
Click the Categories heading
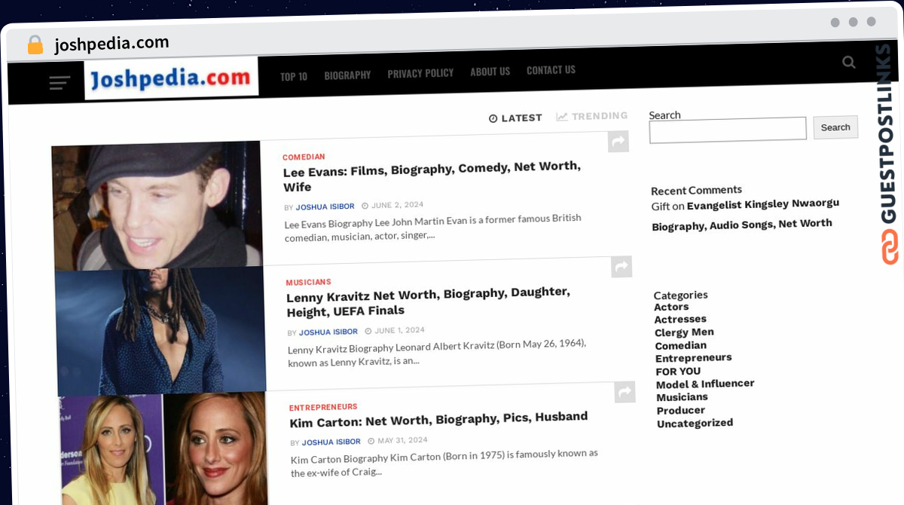[680, 295]
